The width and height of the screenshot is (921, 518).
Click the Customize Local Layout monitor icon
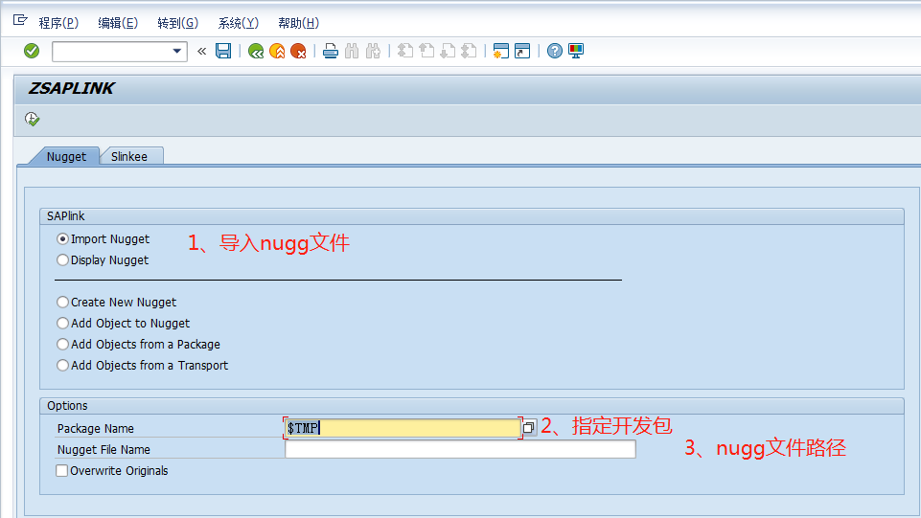(576, 51)
